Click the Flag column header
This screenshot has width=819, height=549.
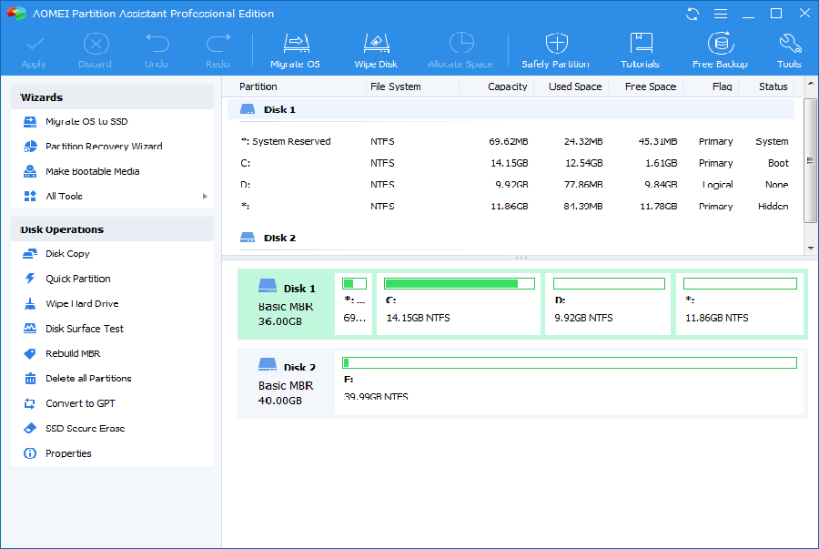722,86
